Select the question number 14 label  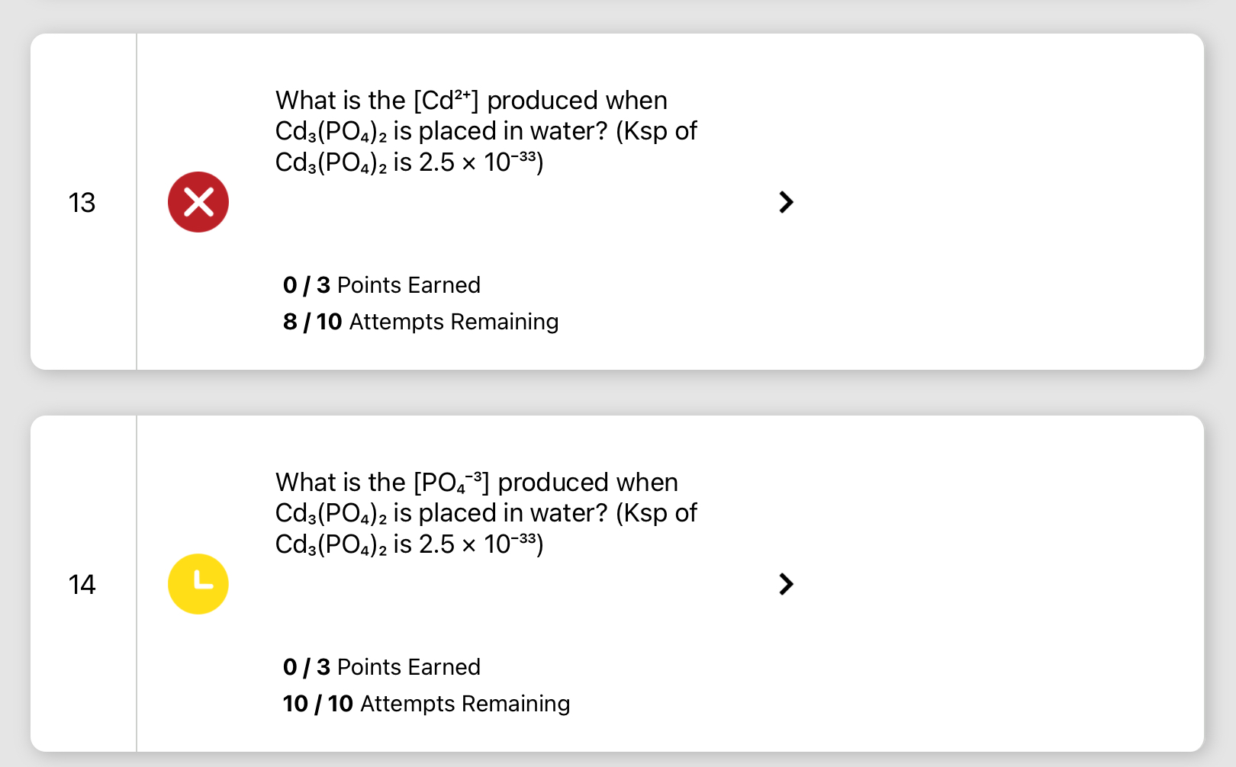pyautogui.click(x=82, y=584)
